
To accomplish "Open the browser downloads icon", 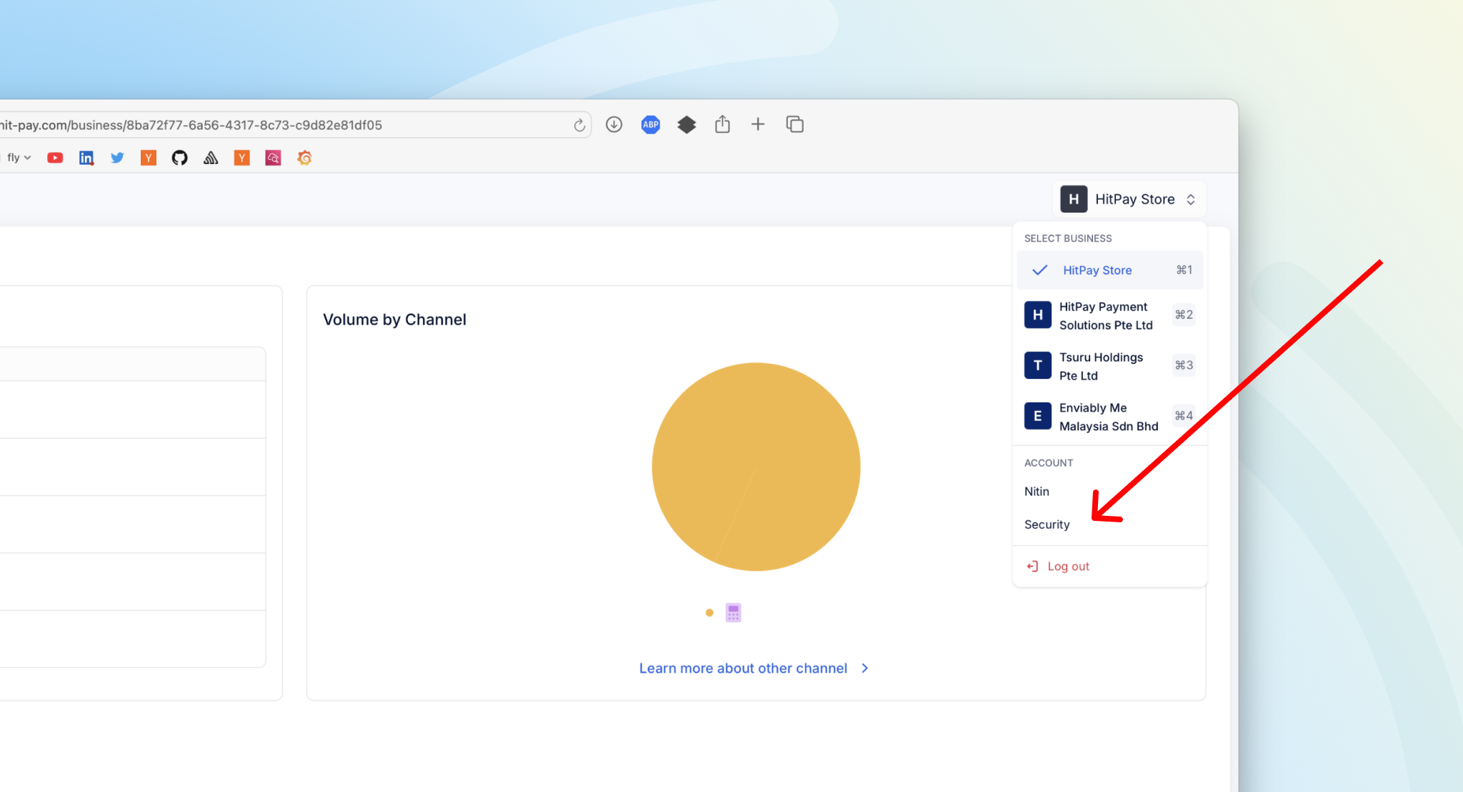I will [614, 125].
